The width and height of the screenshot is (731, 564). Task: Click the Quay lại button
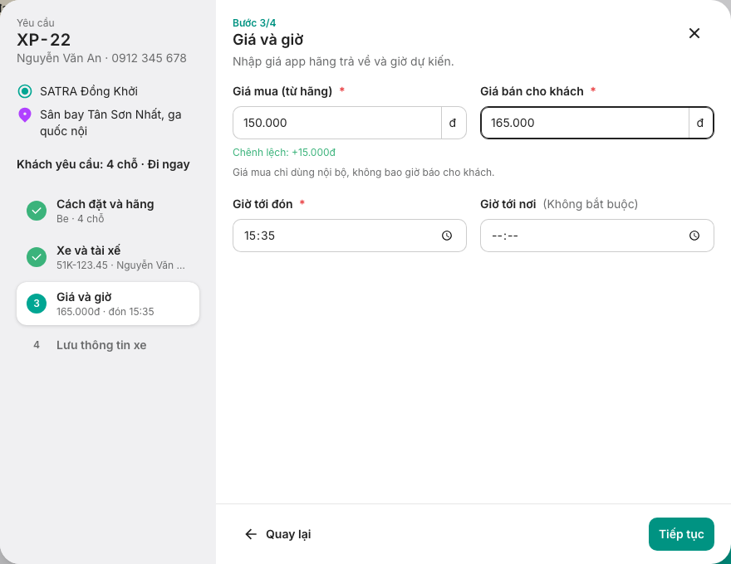pos(277,534)
